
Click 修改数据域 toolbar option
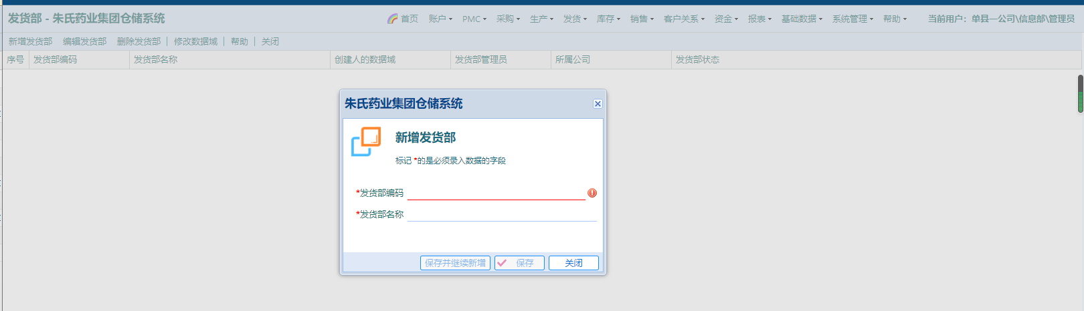pyautogui.click(x=195, y=41)
